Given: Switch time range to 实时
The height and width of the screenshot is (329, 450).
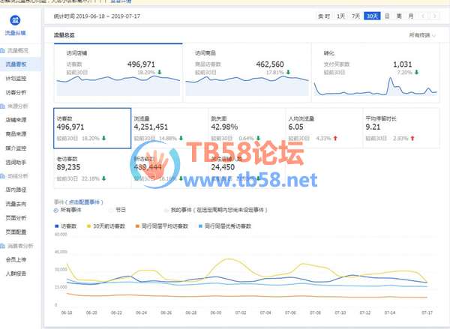Looking at the screenshot, I should pyautogui.click(x=324, y=16).
